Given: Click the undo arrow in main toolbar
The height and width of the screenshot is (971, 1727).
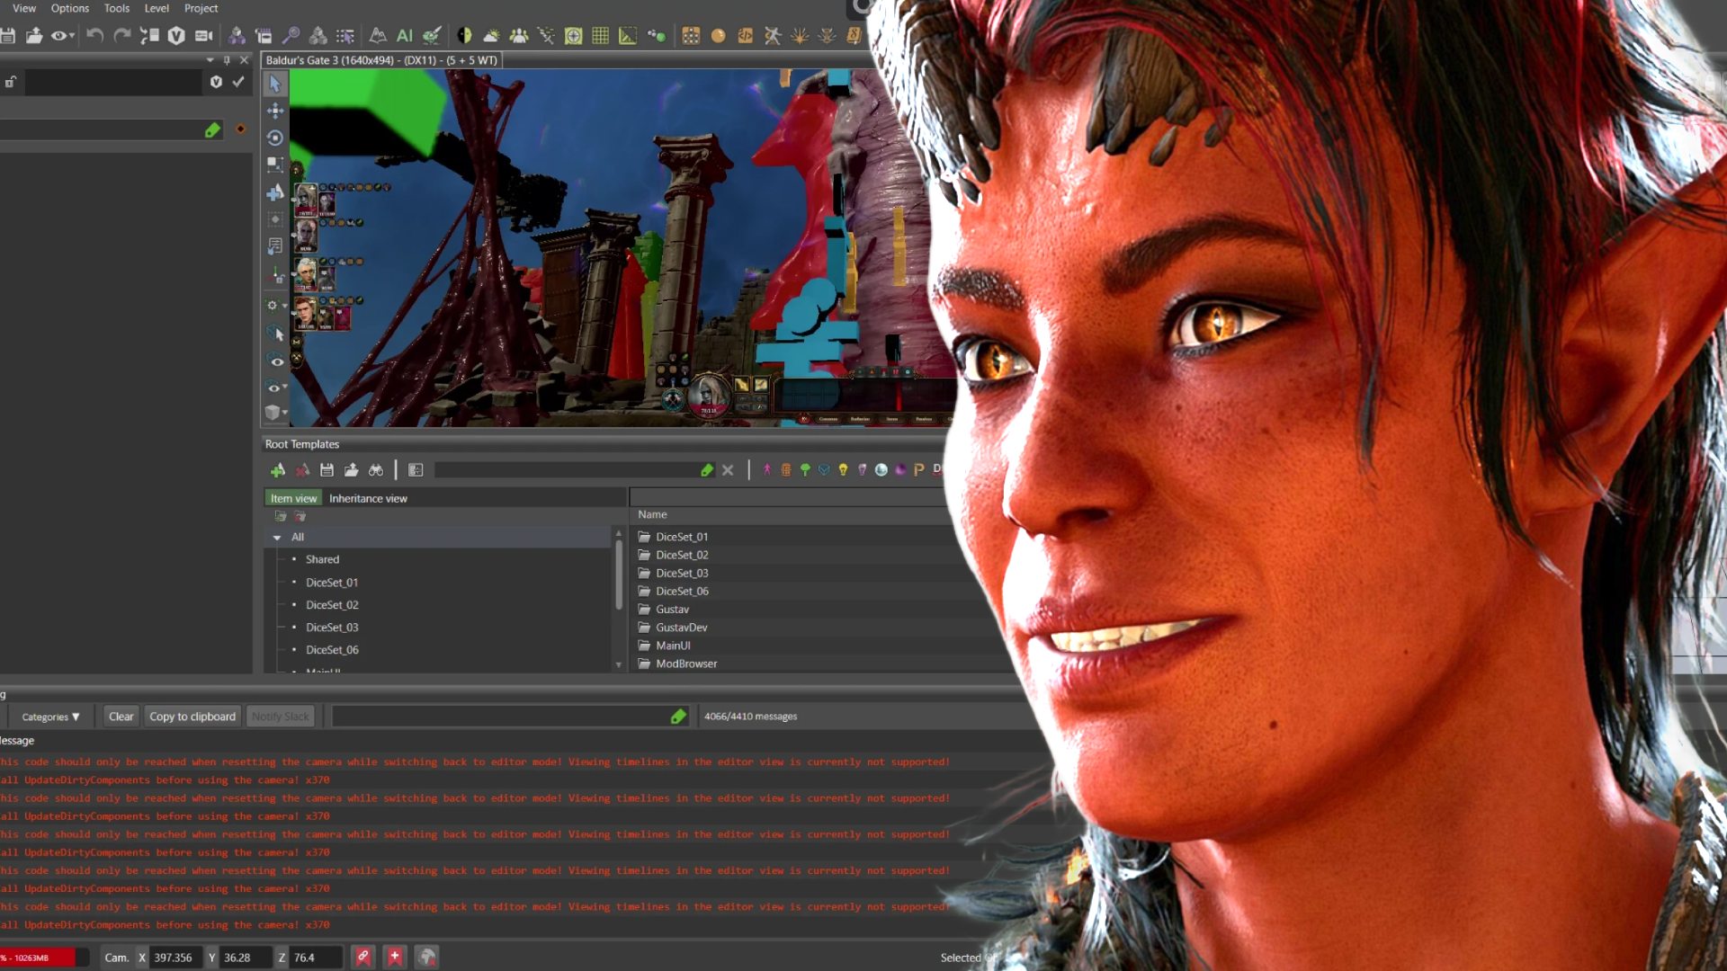Looking at the screenshot, I should [94, 36].
